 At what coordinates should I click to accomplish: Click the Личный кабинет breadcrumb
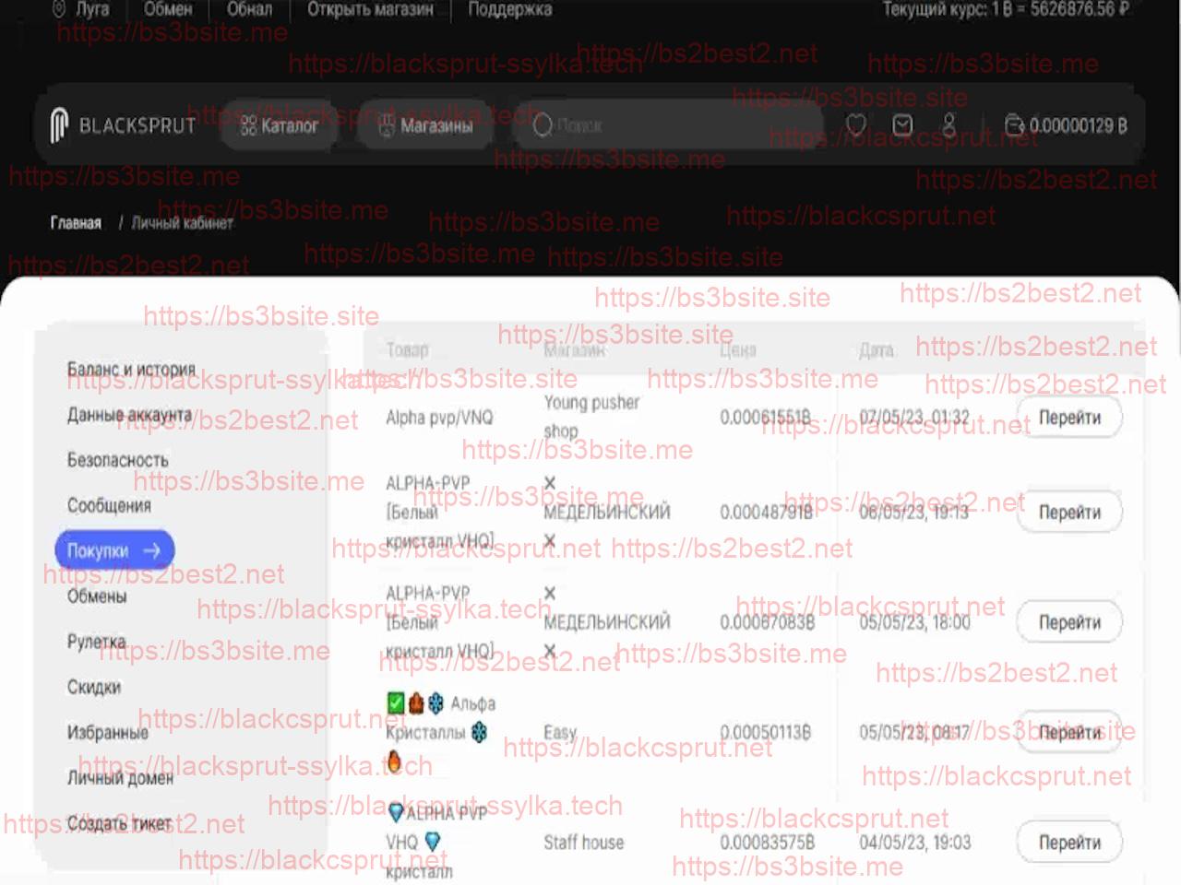pyautogui.click(x=182, y=223)
